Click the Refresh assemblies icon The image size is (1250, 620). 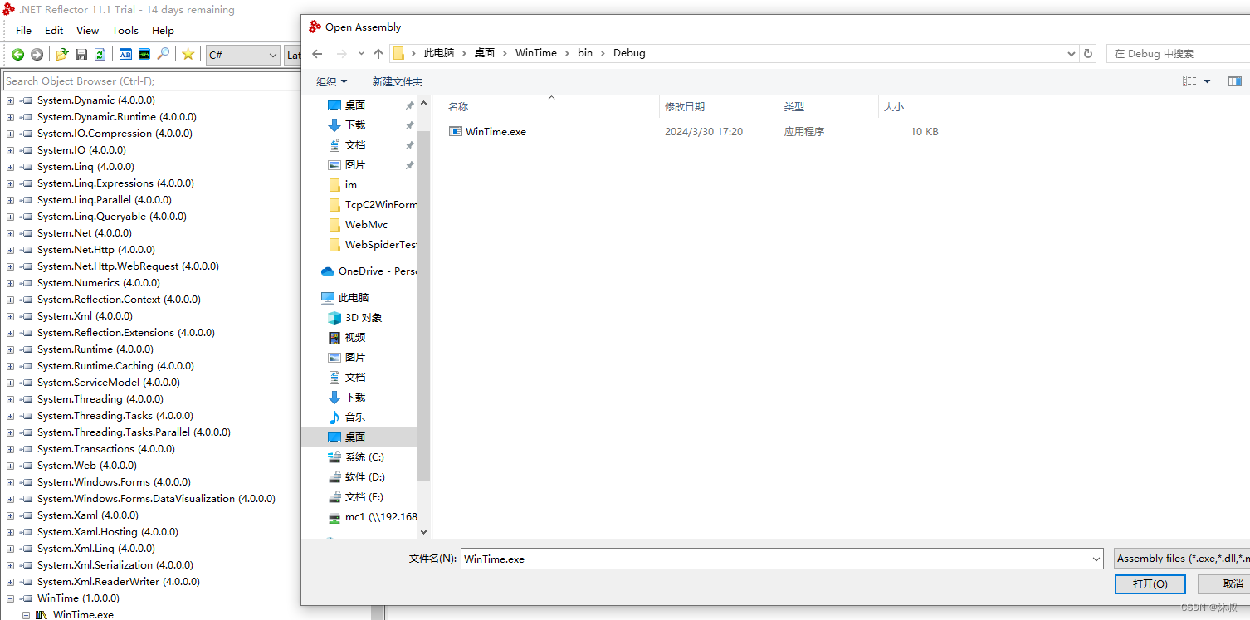click(x=99, y=55)
